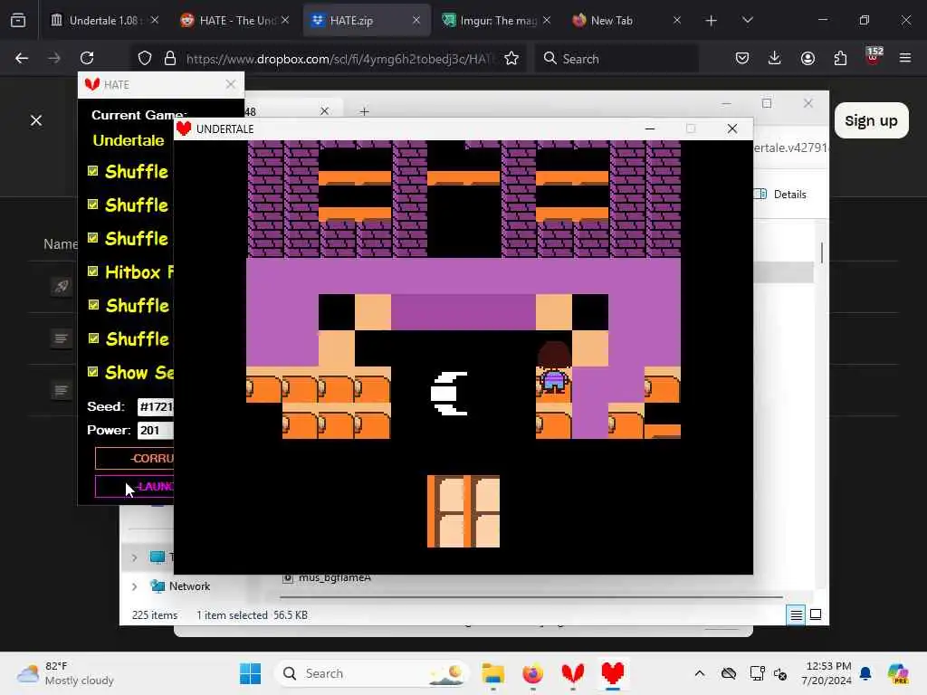Click the HATE window heart icon
Screen dimensions: 927x695
click(x=91, y=84)
